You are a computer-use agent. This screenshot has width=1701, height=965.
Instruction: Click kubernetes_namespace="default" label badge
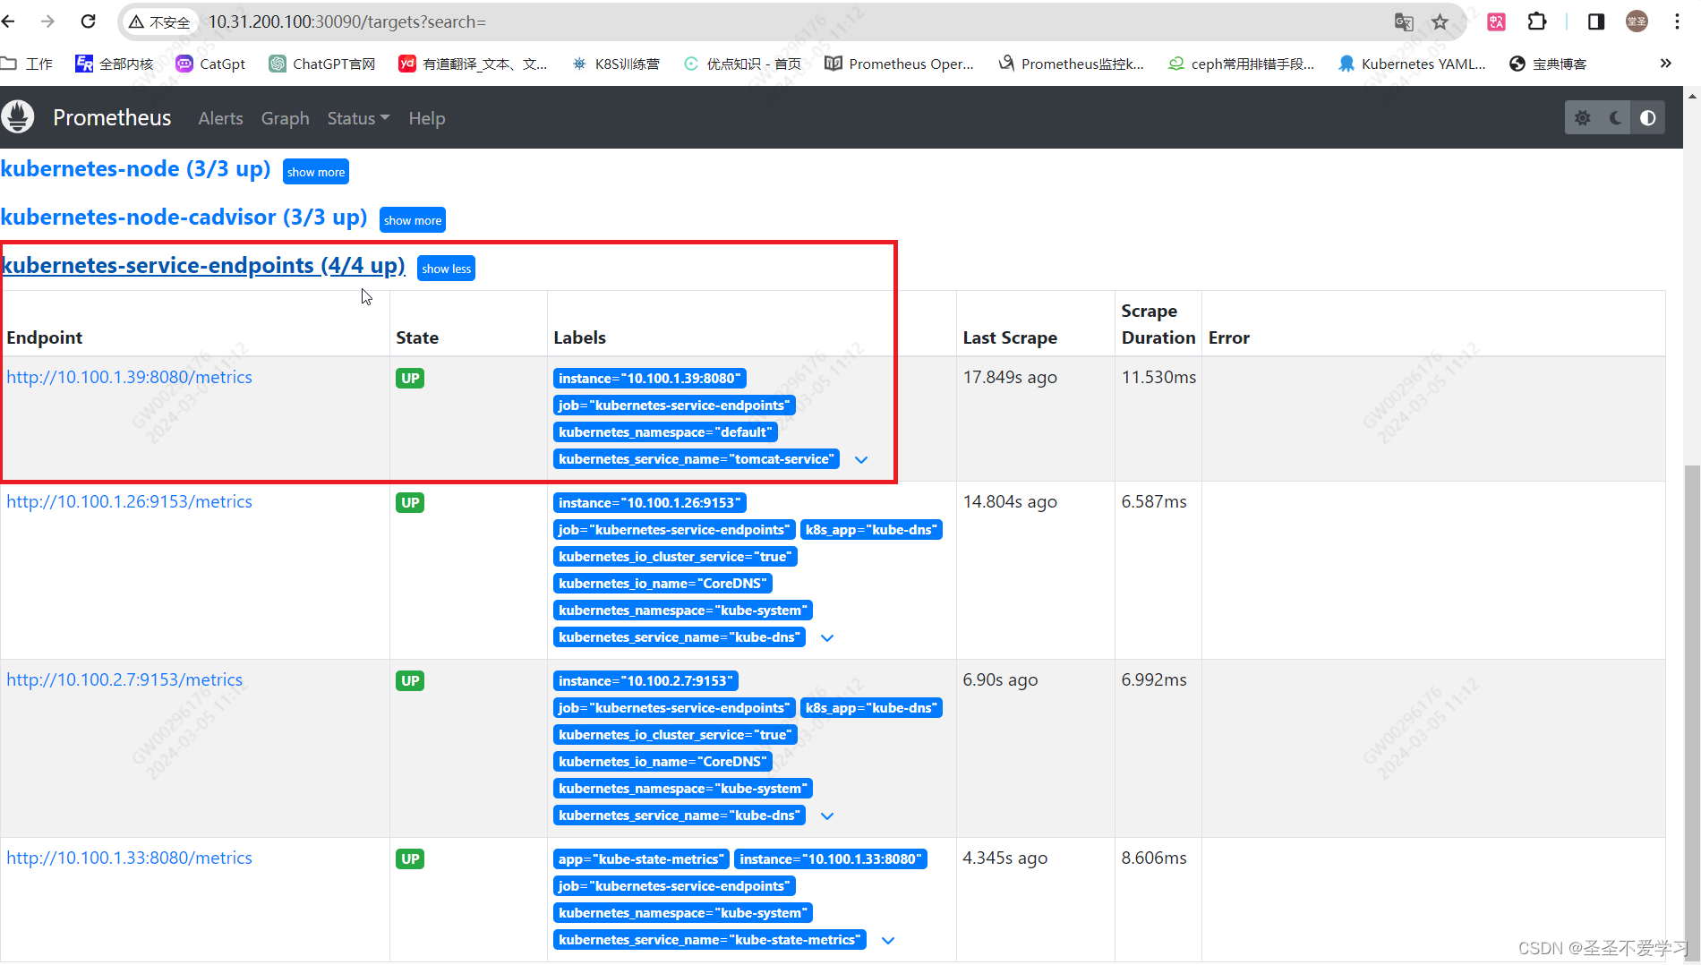click(665, 432)
